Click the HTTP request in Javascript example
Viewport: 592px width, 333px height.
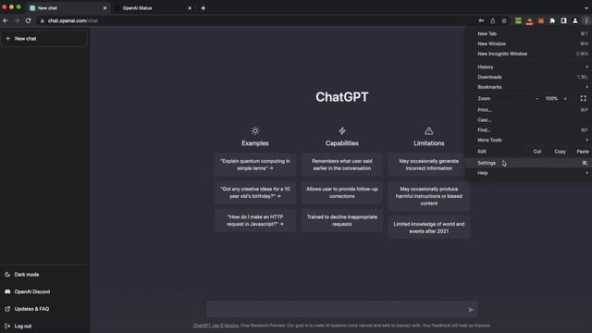pyautogui.click(x=255, y=220)
